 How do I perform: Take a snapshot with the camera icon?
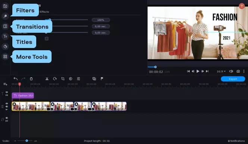point(238,71)
